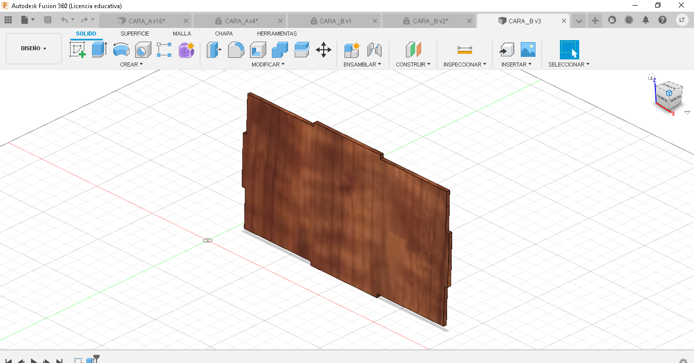Select the sketch feature in timeline
Viewport: 694px width, 363px height.
coord(78,360)
